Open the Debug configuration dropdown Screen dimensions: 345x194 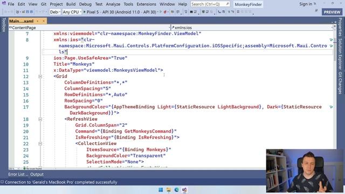[55, 12]
